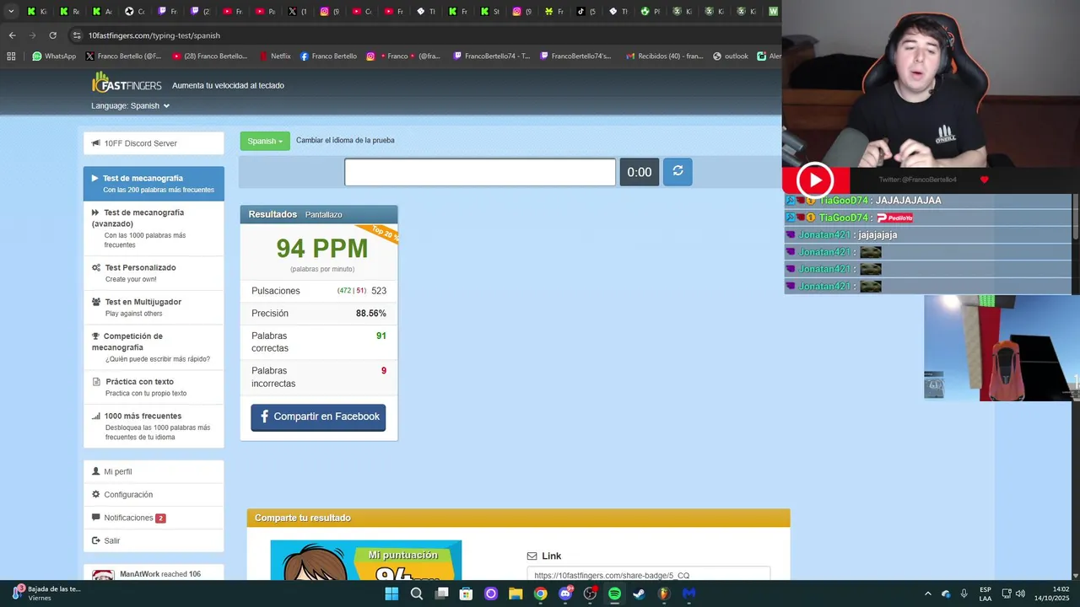
Task: Open the WhatsApp bookmark
Action: pyautogui.click(x=54, y=56)
